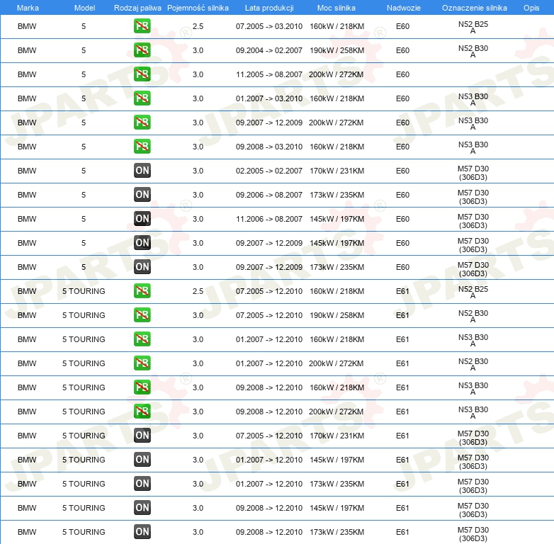Click the diesel ON icon in the Touring 170kW / 231KM row
The width and height of the screenshot is (554, 544).
click(x=142, y=435)
